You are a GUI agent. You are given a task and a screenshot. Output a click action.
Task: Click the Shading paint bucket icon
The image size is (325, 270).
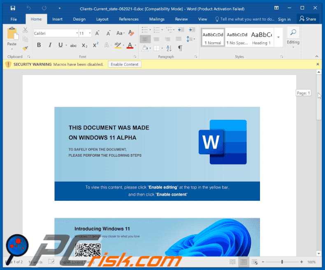click(x=145, y=48)
